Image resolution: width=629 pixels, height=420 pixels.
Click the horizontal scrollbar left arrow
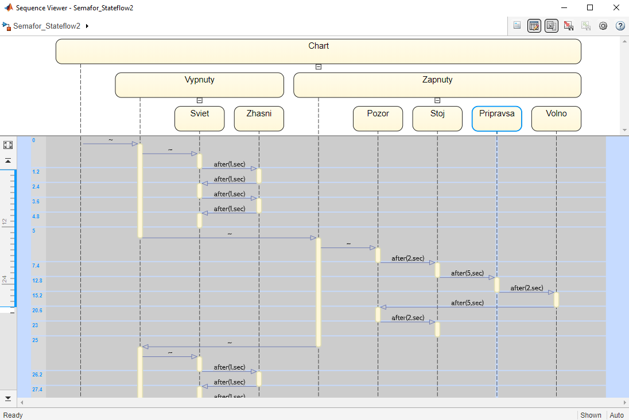[22, 402]
